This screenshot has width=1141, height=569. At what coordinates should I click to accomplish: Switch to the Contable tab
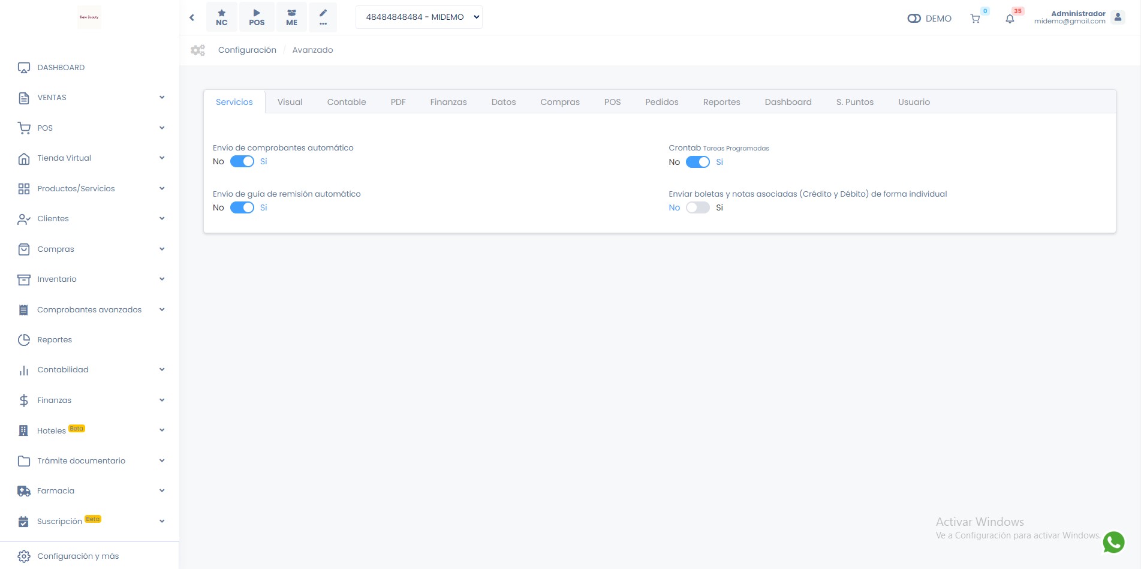347,102
